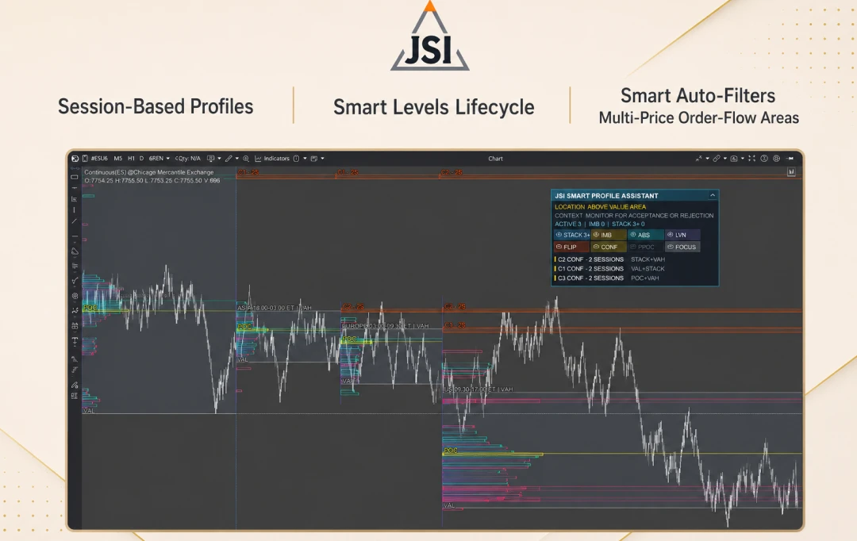Select the polygon shape tool in sidebar

[x=75, y=251]
